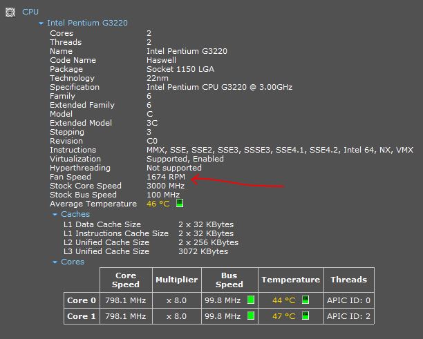Click Core 1 multiplier cell x 8.0
The height and width of the screenshot is (339, 423).
(176, 316)
